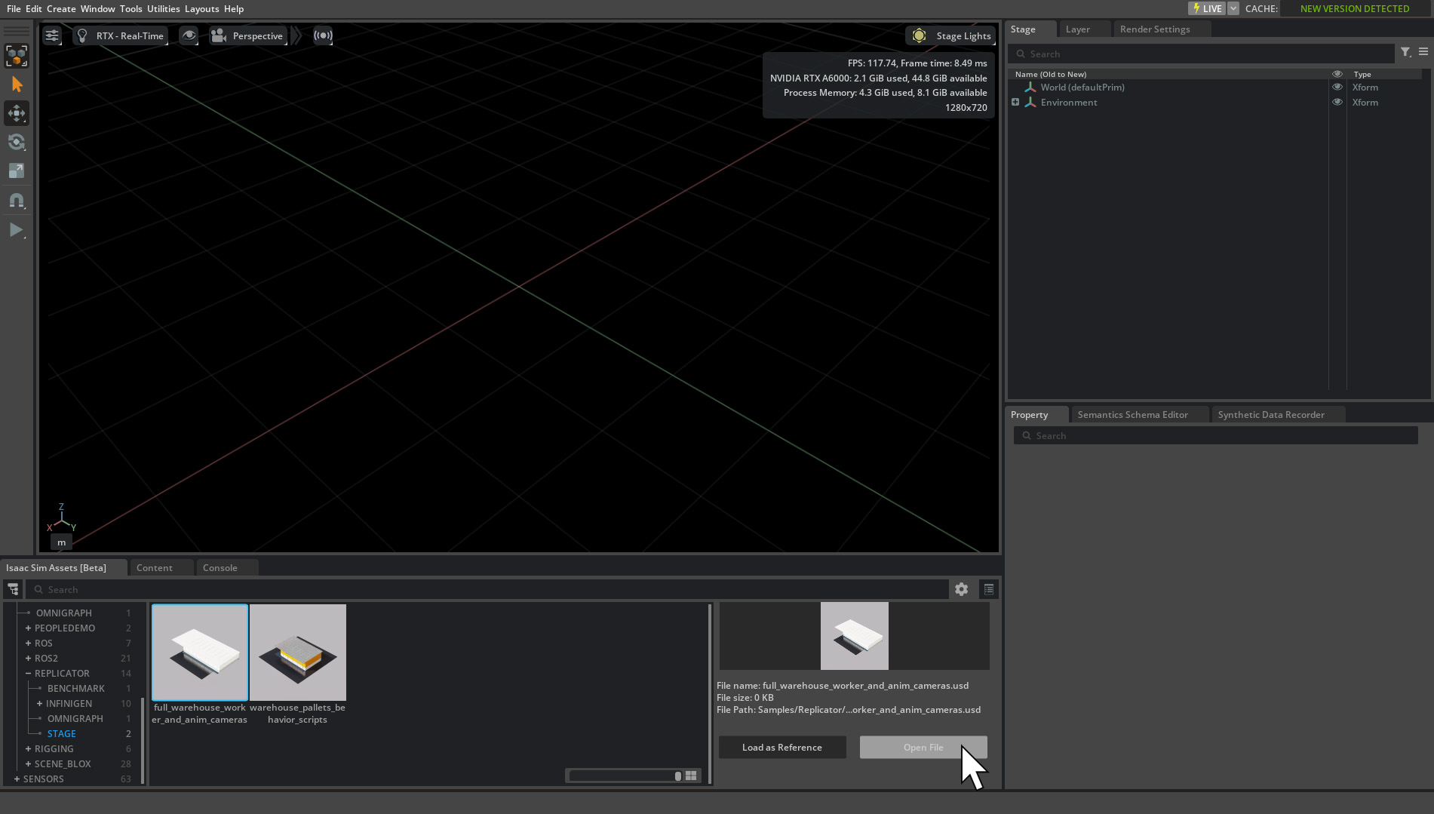Screen dimensions: 1434x814
Task: Click the Stage panel filter icon
Action: [x=1405, y=52]
